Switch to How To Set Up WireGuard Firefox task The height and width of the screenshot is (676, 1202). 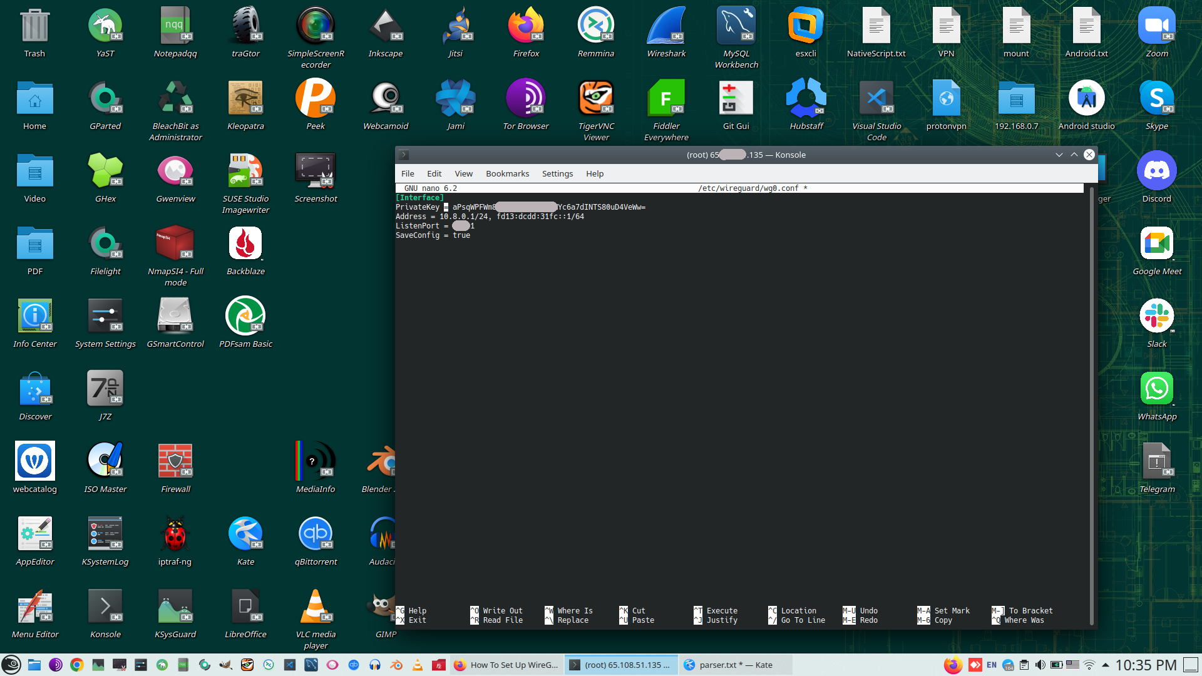[x=506, y=665]
